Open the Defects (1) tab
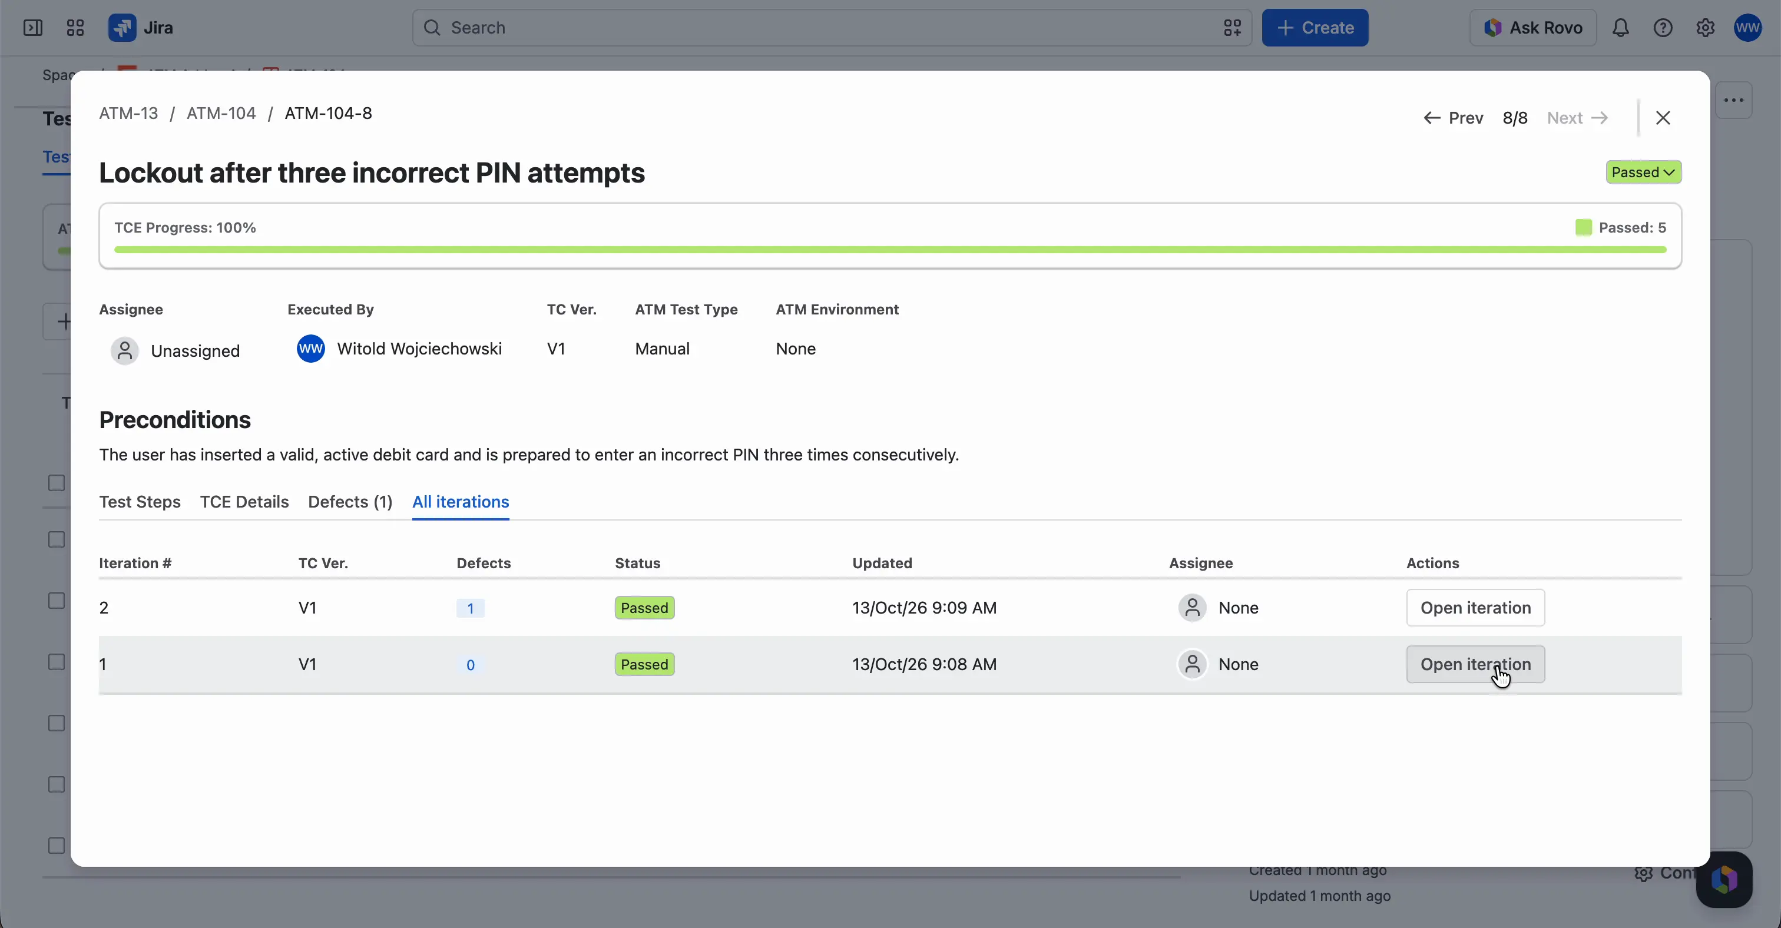The height and width of the screenshot is (928, 1781). click(x=350, y=502)
